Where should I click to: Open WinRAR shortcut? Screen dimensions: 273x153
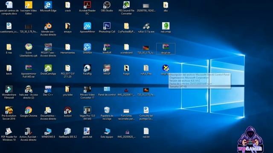coord(107,49)
